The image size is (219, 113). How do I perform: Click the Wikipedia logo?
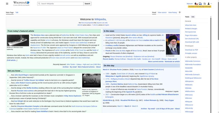(x=20, y=4)
